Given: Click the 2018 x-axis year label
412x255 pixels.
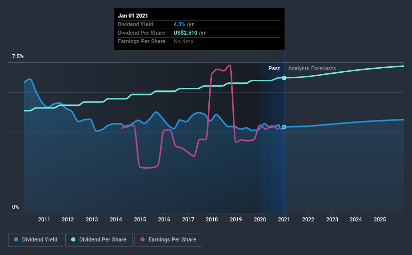Looking at the screenshot, I should click(212, 219).
